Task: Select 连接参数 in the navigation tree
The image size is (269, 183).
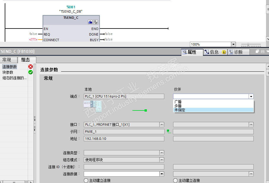Action: [x=10, y=67]
